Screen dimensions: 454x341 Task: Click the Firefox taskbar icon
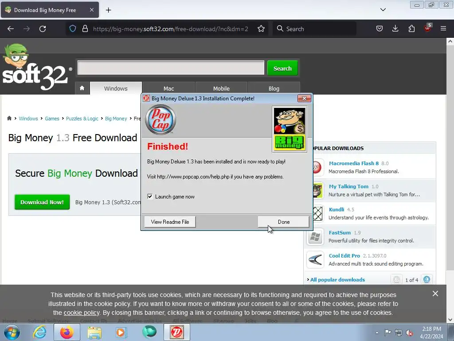(x=67, y=332)
